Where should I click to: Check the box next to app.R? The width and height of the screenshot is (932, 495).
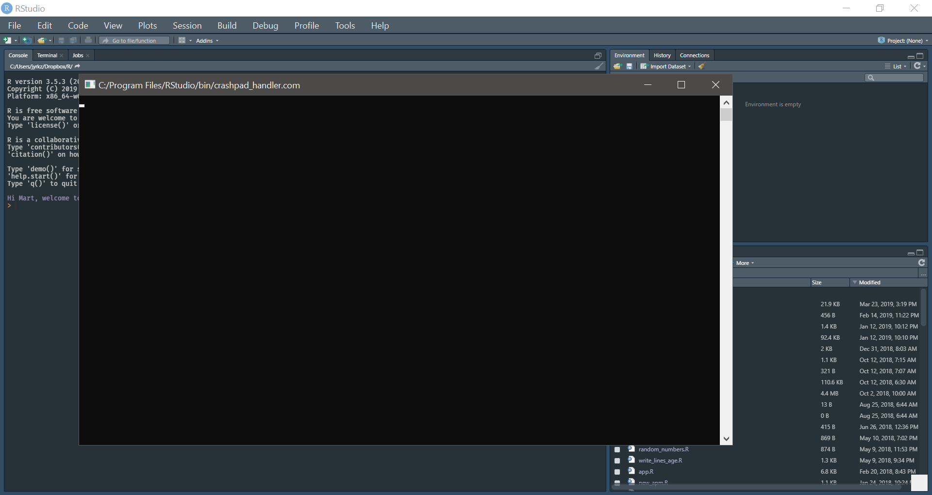coord(617,471)
